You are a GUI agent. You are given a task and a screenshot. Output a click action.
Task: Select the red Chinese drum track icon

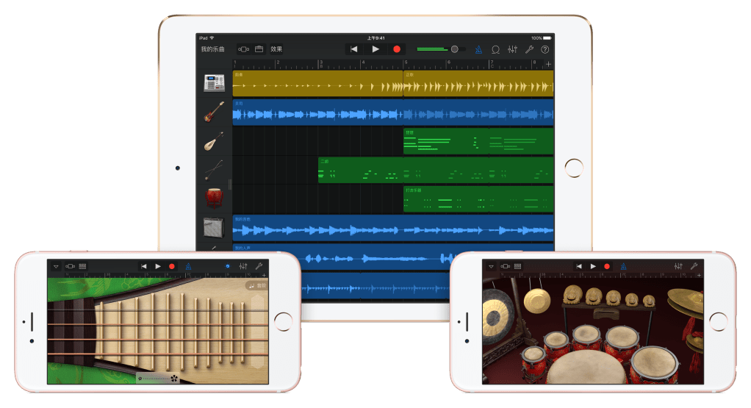tap(214, 198)
